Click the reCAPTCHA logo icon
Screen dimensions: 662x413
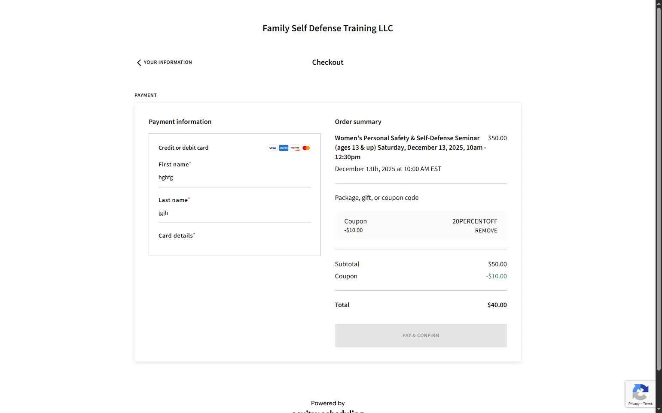(640, 392)
